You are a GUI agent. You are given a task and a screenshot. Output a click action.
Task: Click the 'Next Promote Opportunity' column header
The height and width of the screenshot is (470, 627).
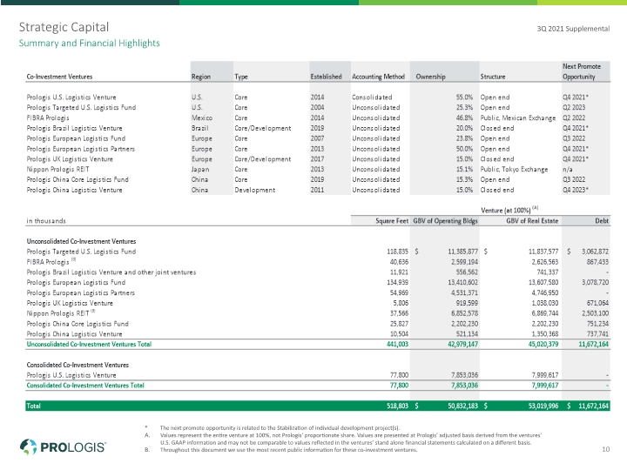(x=582, y=71)
